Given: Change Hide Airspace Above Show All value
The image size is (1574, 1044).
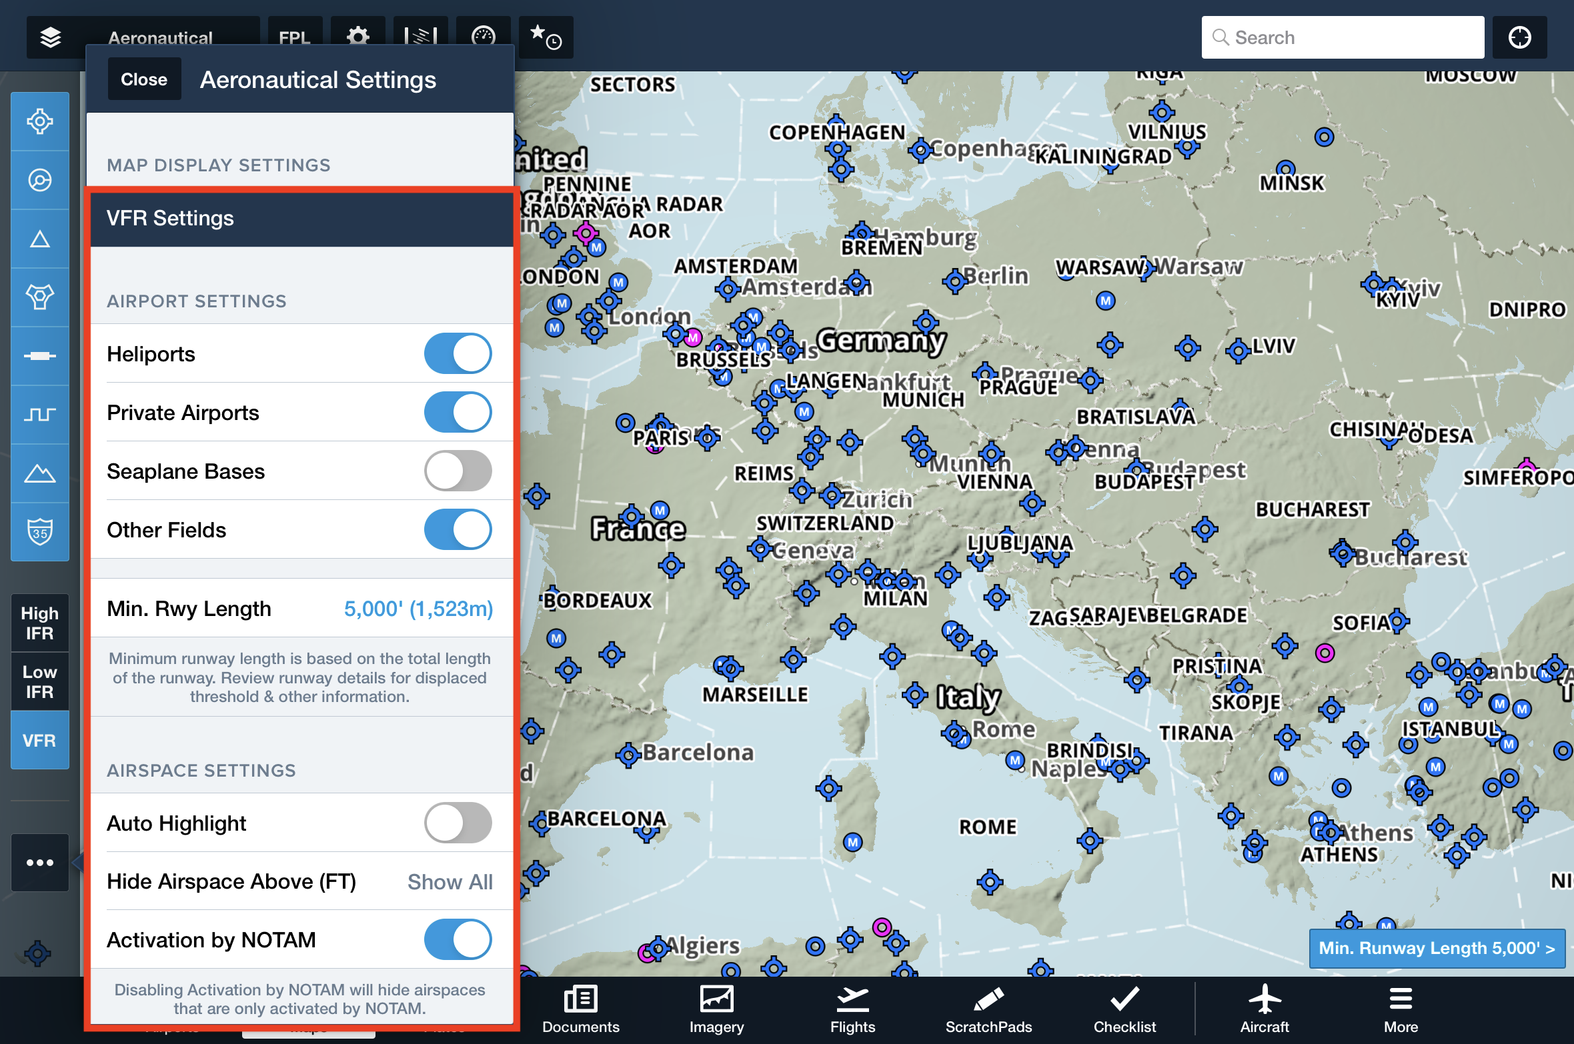Looking at the screenshot, I should point(450,882).
